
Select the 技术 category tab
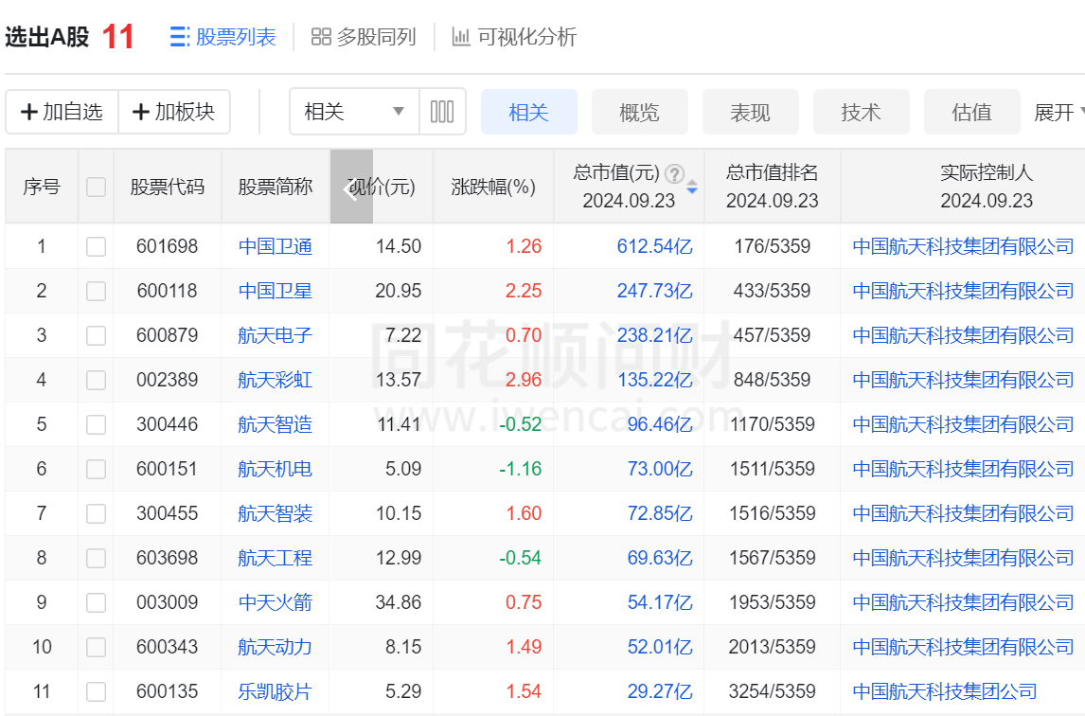point(861,112)
